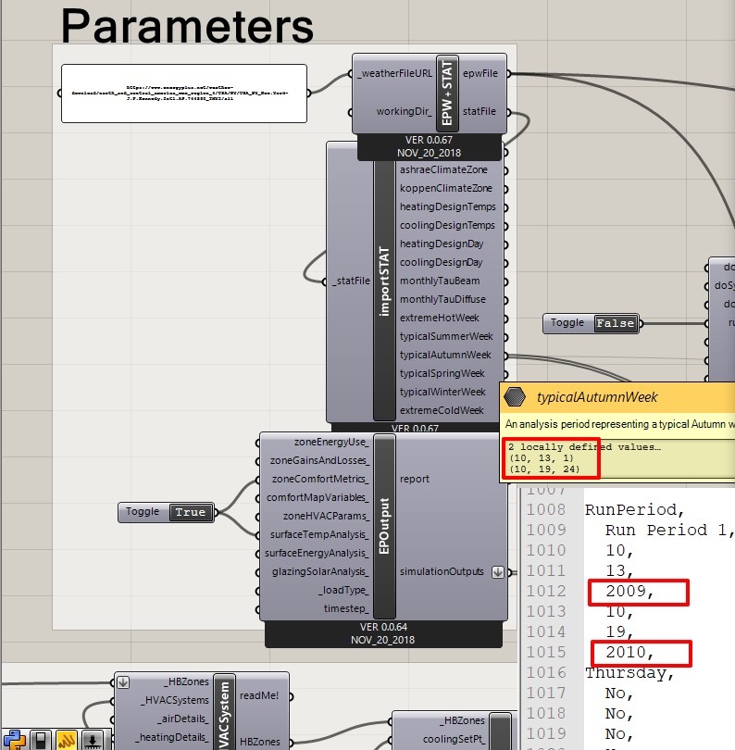Select the Boolean toggle switch icon
The image size is (735, 750).
click(41, 740)
